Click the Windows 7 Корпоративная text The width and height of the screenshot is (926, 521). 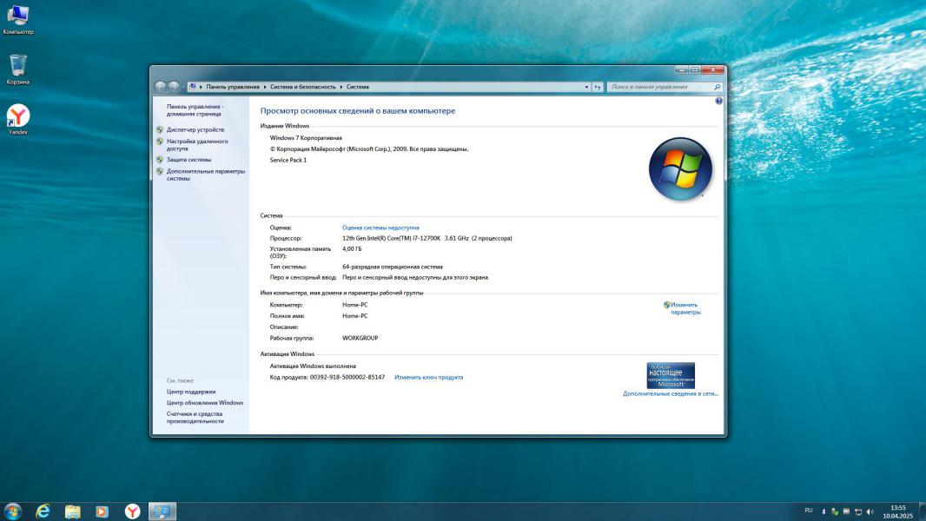pos(306,138)
